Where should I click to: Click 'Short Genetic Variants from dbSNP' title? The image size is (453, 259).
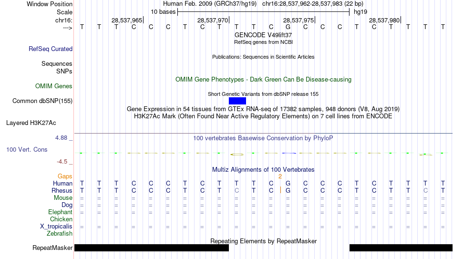point(263,94)
